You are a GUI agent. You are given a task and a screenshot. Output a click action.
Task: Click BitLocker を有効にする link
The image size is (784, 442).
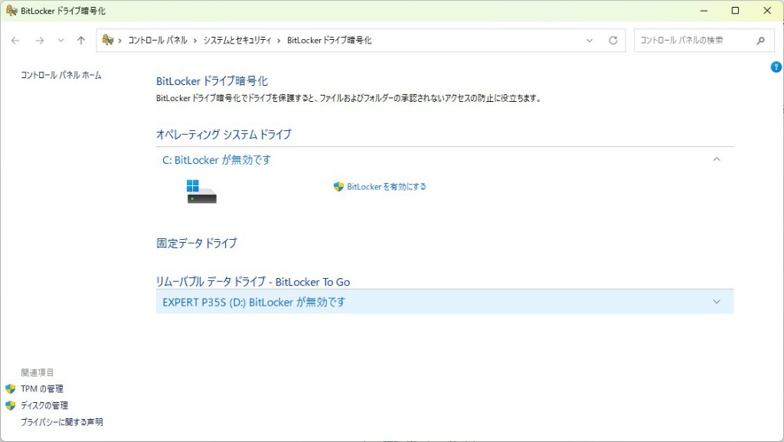(x=387, y=186)
